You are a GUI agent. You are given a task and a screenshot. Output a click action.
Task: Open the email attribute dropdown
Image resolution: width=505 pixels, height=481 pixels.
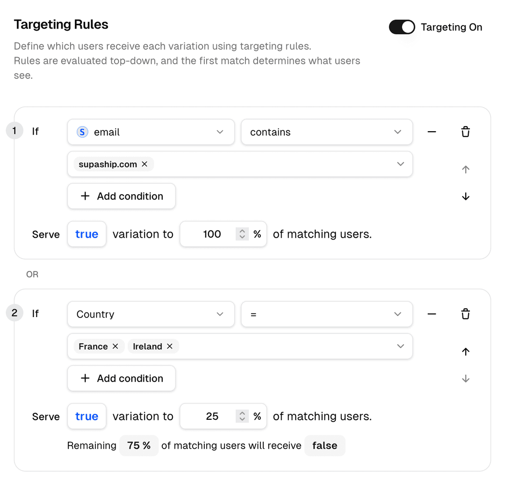point(151,132)
